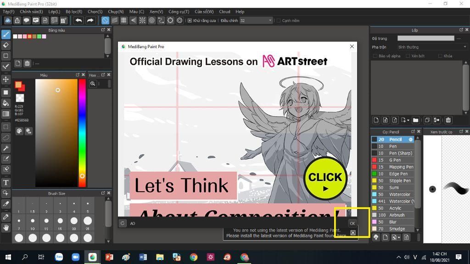Open the Lớp(L) menu
This screenshot has width=470, height=264.
click(54, 11)
